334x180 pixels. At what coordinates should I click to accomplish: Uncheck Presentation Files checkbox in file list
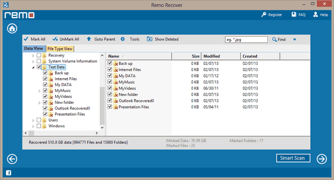click(x=110, y=107)
